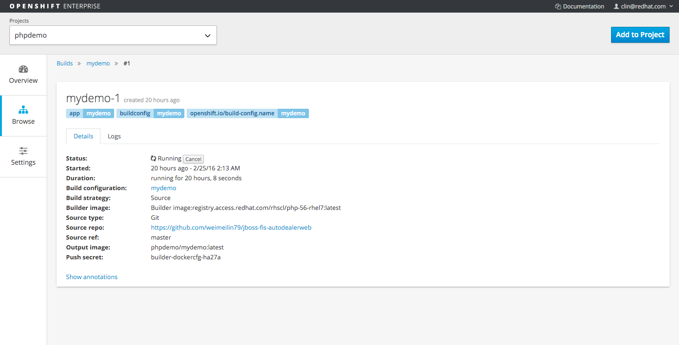Image resolution: width=679 pixels, height=345 pixels.
Task: Open the clin@redhat.com user menu arrow
Action: pyautogui.click(x=671, y=7)
